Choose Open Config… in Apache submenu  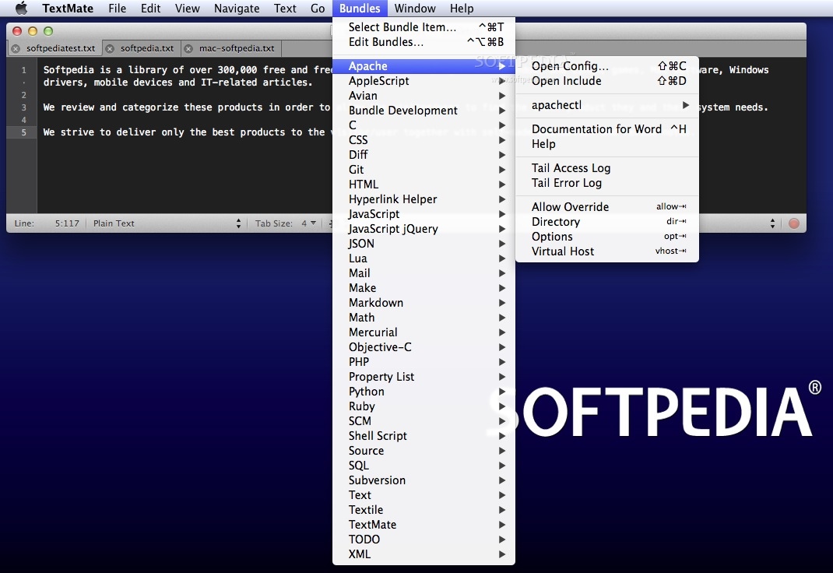(x=607, y=66)
